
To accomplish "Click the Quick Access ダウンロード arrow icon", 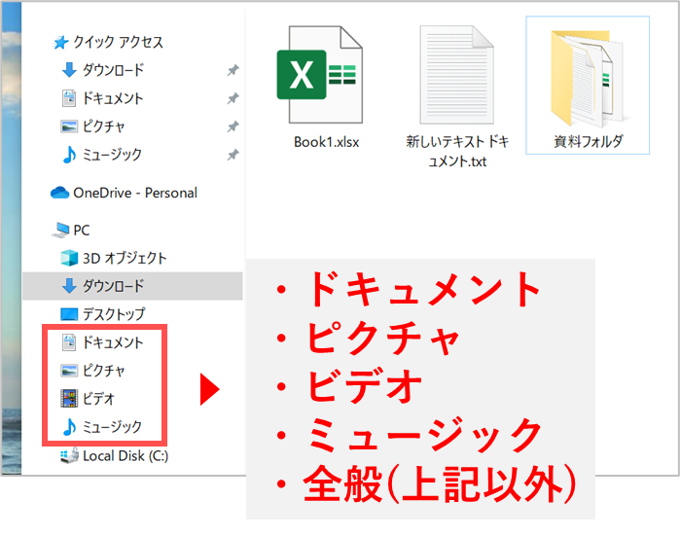I will [69, 70].
